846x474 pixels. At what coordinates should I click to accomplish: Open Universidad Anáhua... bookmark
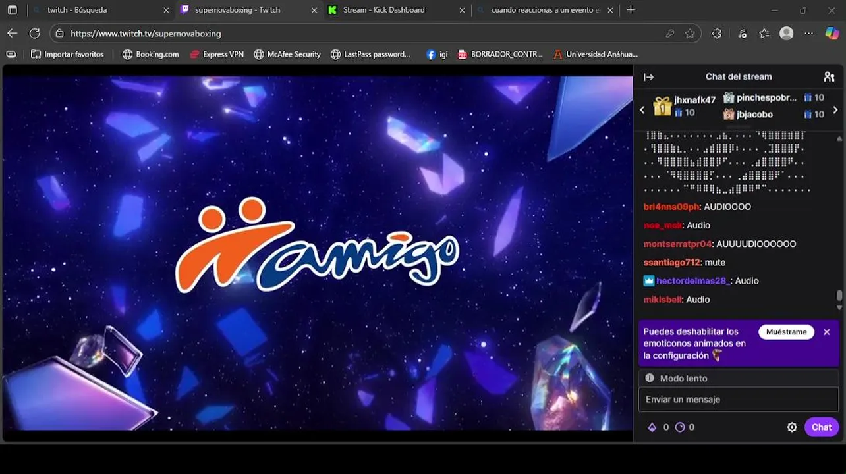tap(596, 54)
